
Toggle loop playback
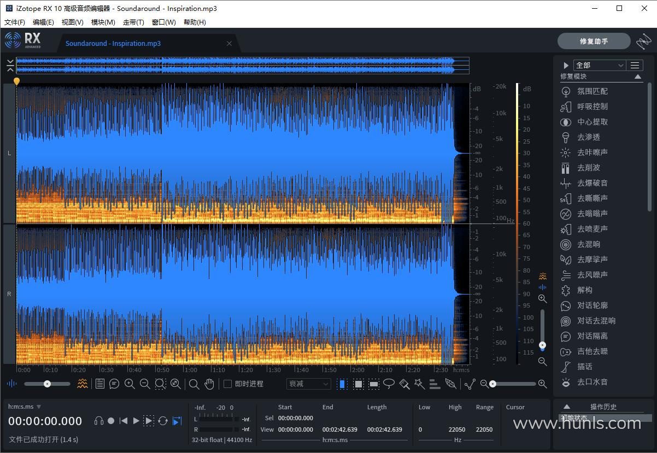point(163,420)
